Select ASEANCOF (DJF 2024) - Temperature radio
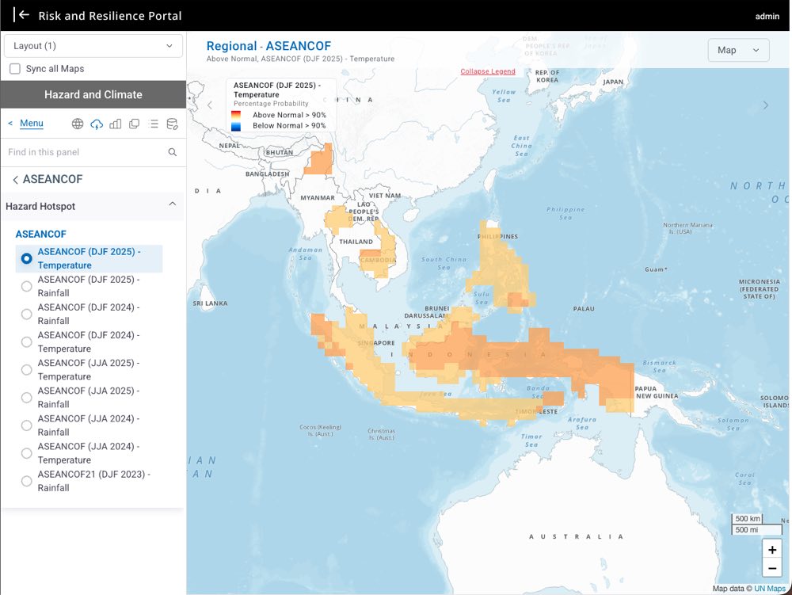Viewport: 792px width, 595px height. (27, 342)
